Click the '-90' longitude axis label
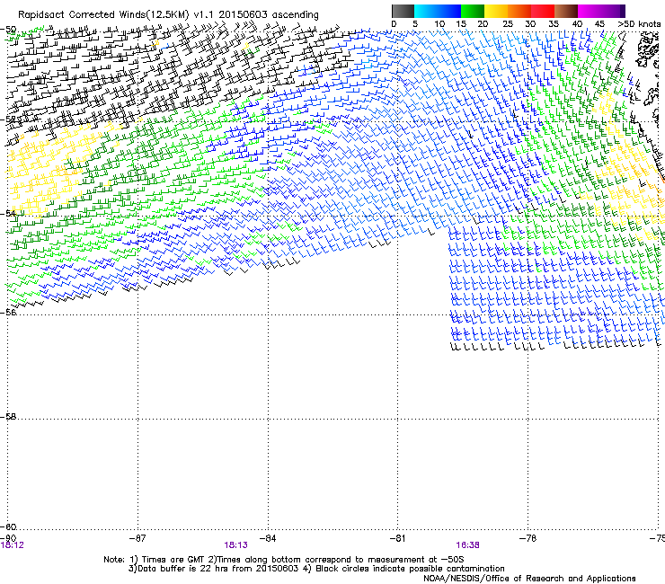 tap(8, 538)
